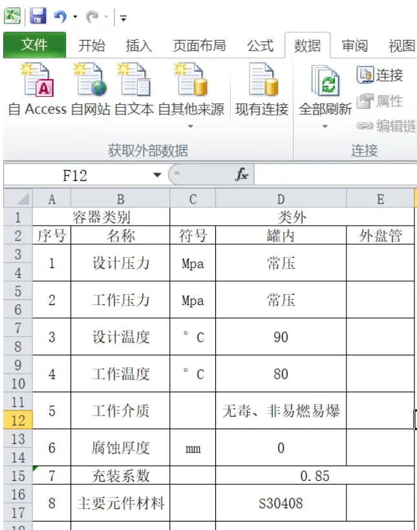Switch to the 视图 ribbon tab
The width and height of the screenshot is (417, 530).
coord(401,46)
